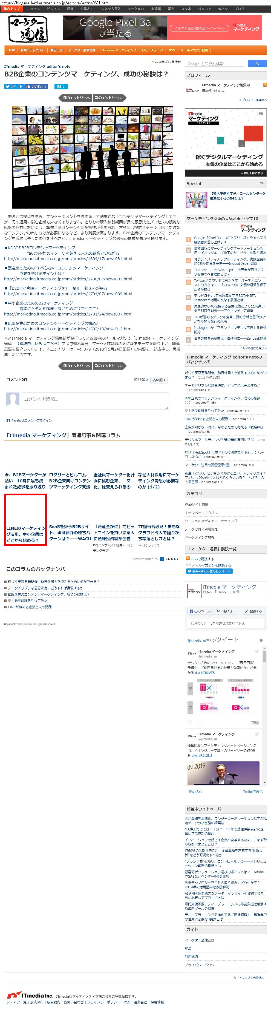Open the comment sort order dropdown 古い順
This screenshot has height=1010, width=271.
[x=159, y=380]
